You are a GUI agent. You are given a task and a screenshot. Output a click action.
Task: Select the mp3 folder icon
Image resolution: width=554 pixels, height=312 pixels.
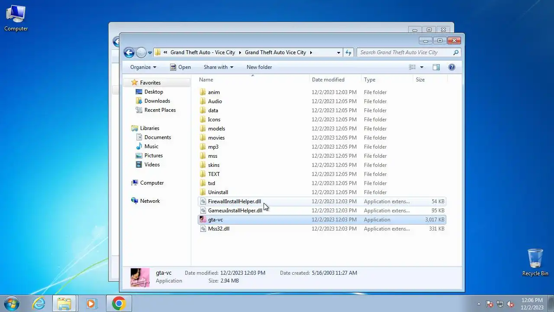[x=203, y=147]
